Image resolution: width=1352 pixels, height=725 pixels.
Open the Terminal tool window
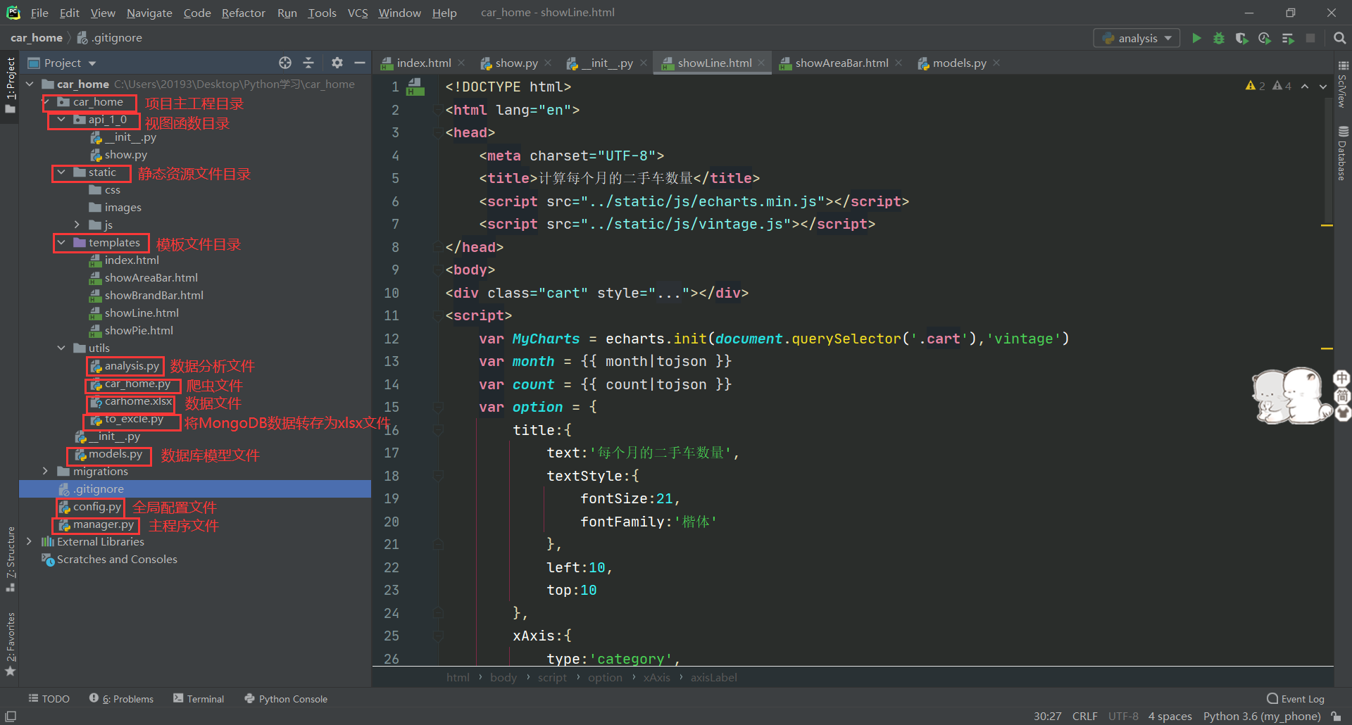tap(199, 698)
